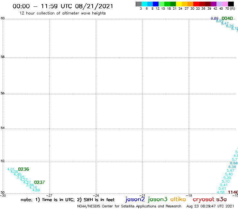
Task: Click the longitude axis label '-27'
Action: 49,195
